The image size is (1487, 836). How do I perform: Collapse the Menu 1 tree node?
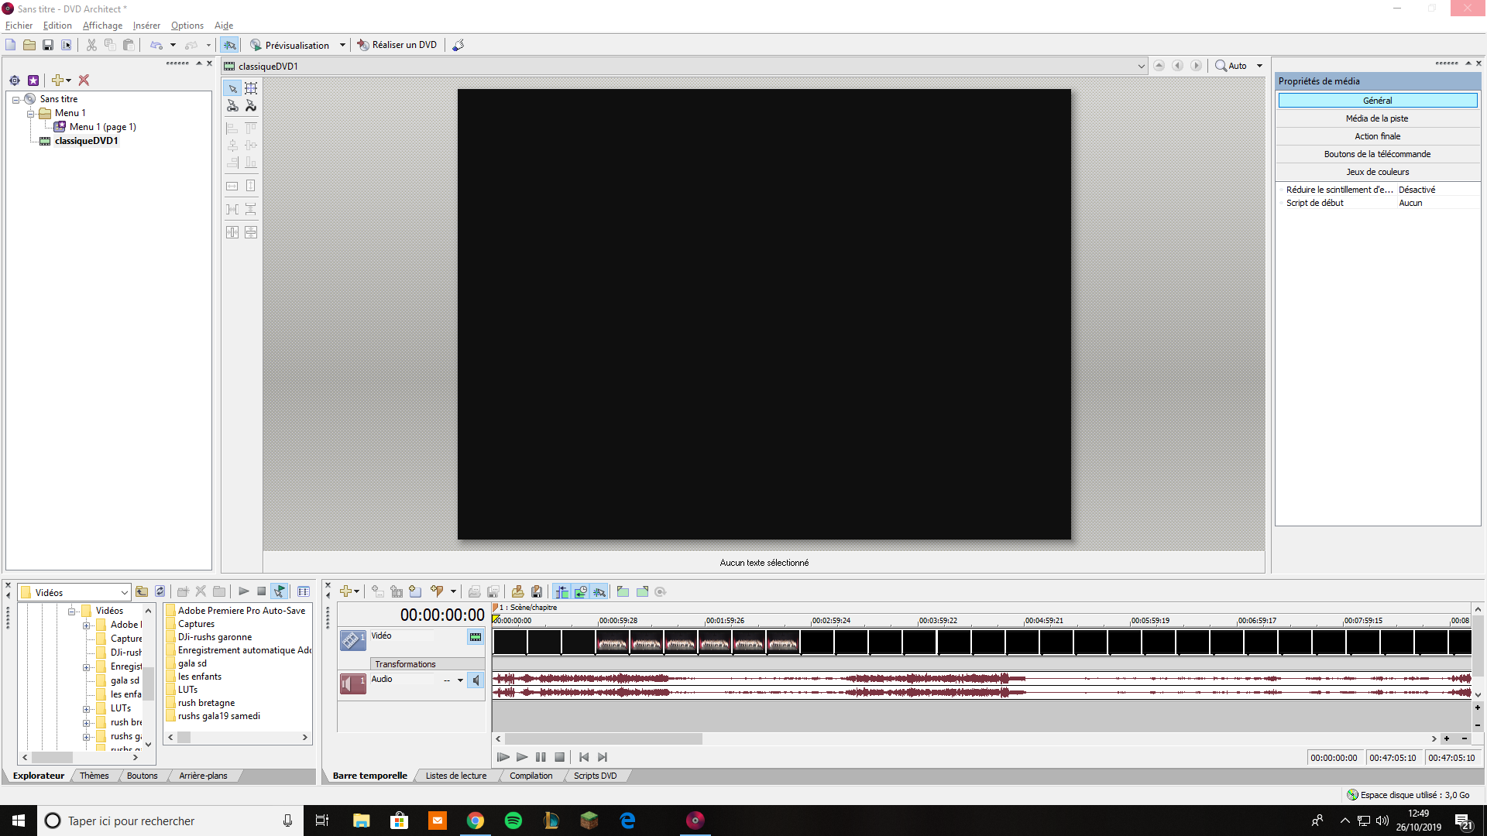31,114
